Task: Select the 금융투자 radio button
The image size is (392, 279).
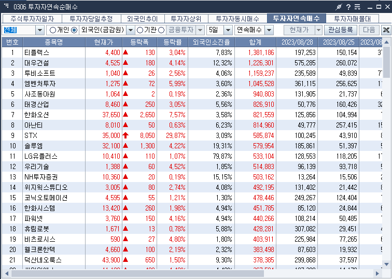Action: [x=161, y=30]
